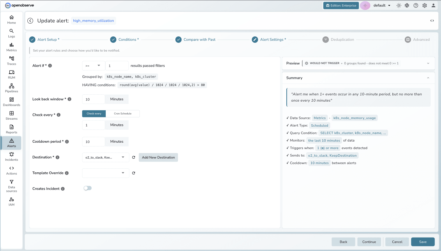This screenshot has width=441, height=251.
Task: Click the Cooldown period value field
Action: 94,142
